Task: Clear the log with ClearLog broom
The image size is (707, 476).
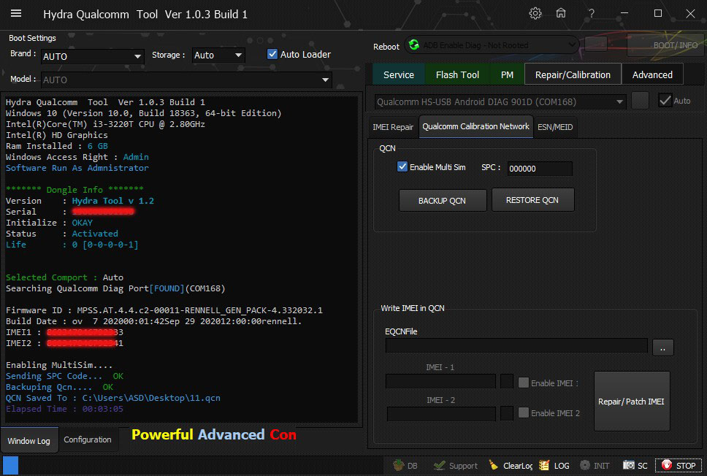Action: tap(511, 466)
